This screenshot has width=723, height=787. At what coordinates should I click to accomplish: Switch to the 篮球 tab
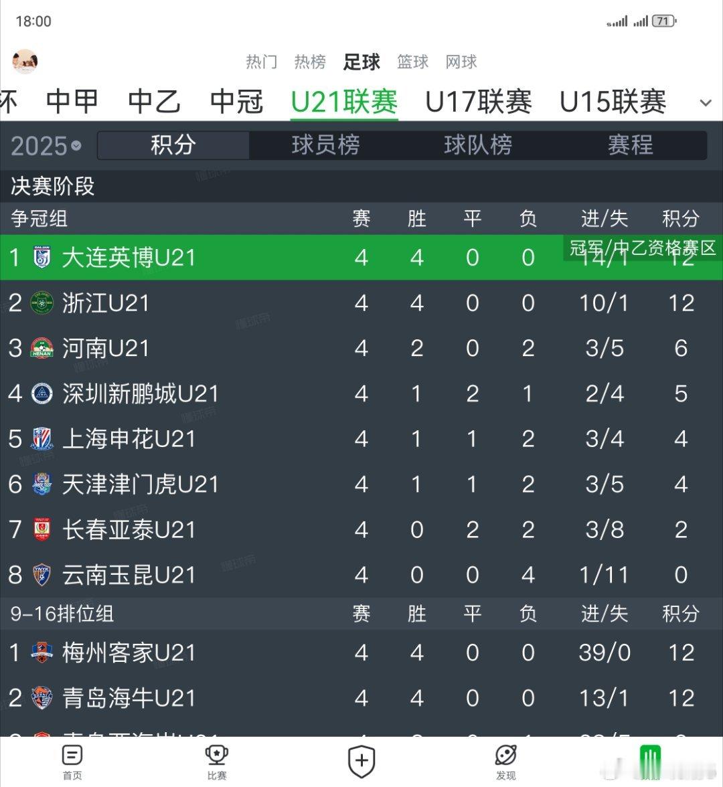coord(412,62)
